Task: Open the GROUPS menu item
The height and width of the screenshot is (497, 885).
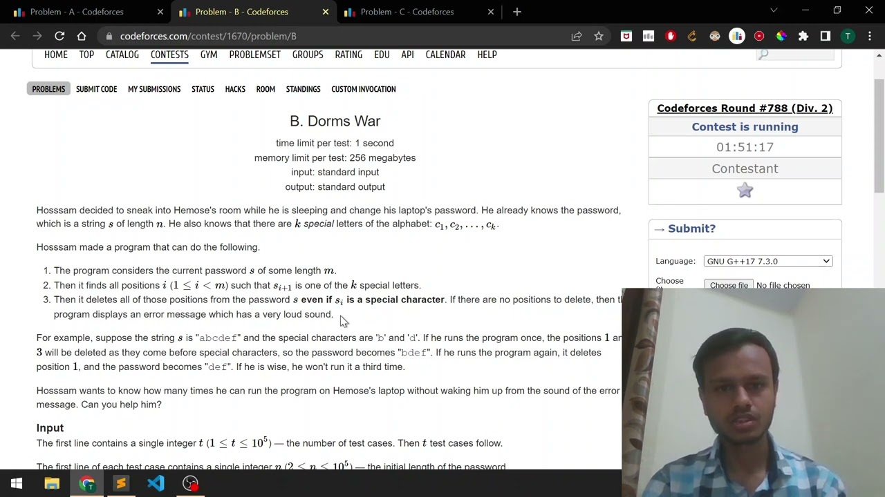Action: click(x=308, y=55)
